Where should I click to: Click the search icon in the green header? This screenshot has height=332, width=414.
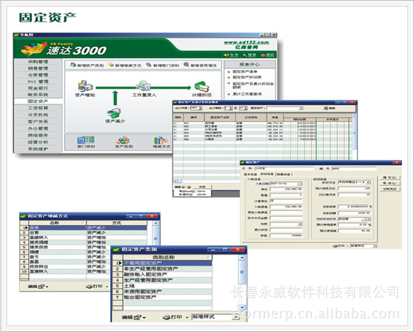point(245,55)
